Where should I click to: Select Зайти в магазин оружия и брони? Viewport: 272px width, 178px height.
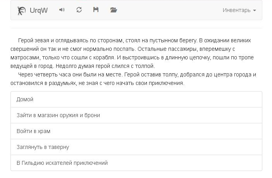58,115
